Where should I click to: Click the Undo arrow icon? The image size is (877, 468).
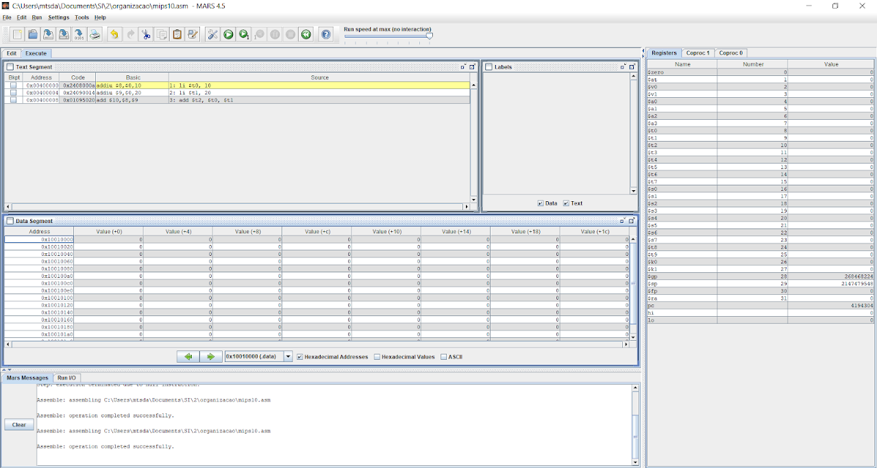tap(114, 34)
